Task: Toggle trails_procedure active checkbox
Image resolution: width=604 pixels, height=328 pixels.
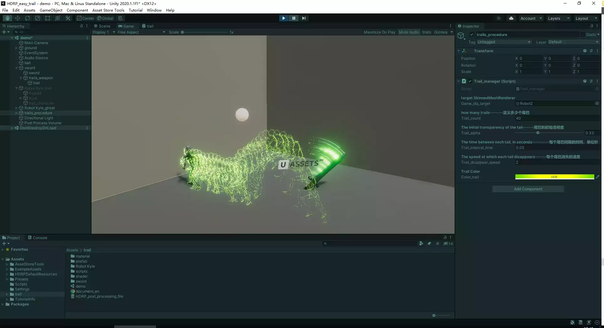Action: [x=471, y=34]
